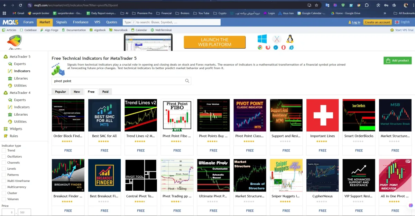Open the Algo Forge shortcut
The width and height of the screenshot is (415, 216).
point(49,30)
